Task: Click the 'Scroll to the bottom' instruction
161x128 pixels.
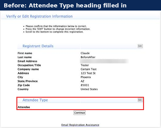Action: click(x=54, y=32)
